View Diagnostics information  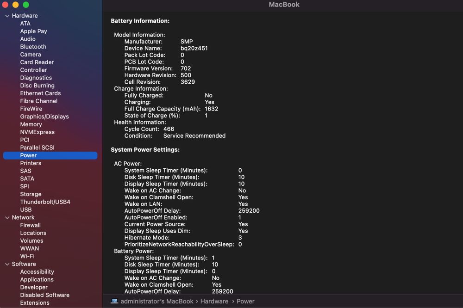36,78
